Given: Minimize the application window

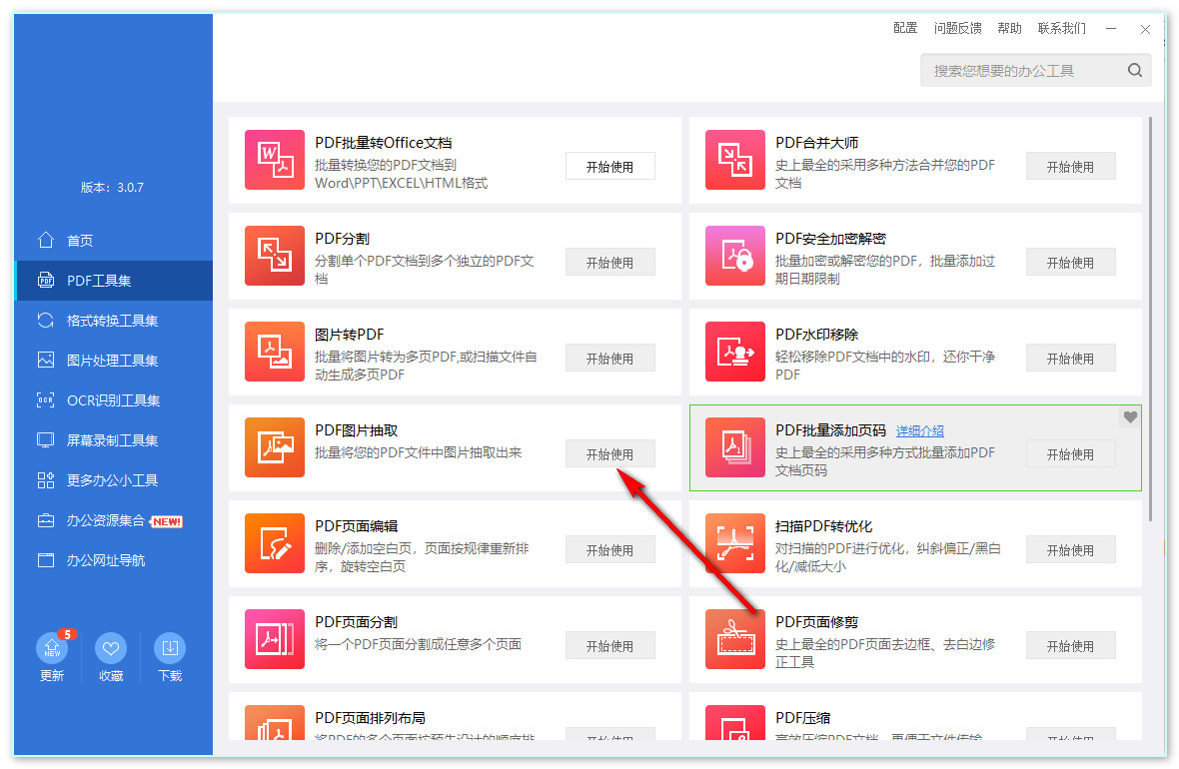Looking at the screenshot, I should [1111, 29].
